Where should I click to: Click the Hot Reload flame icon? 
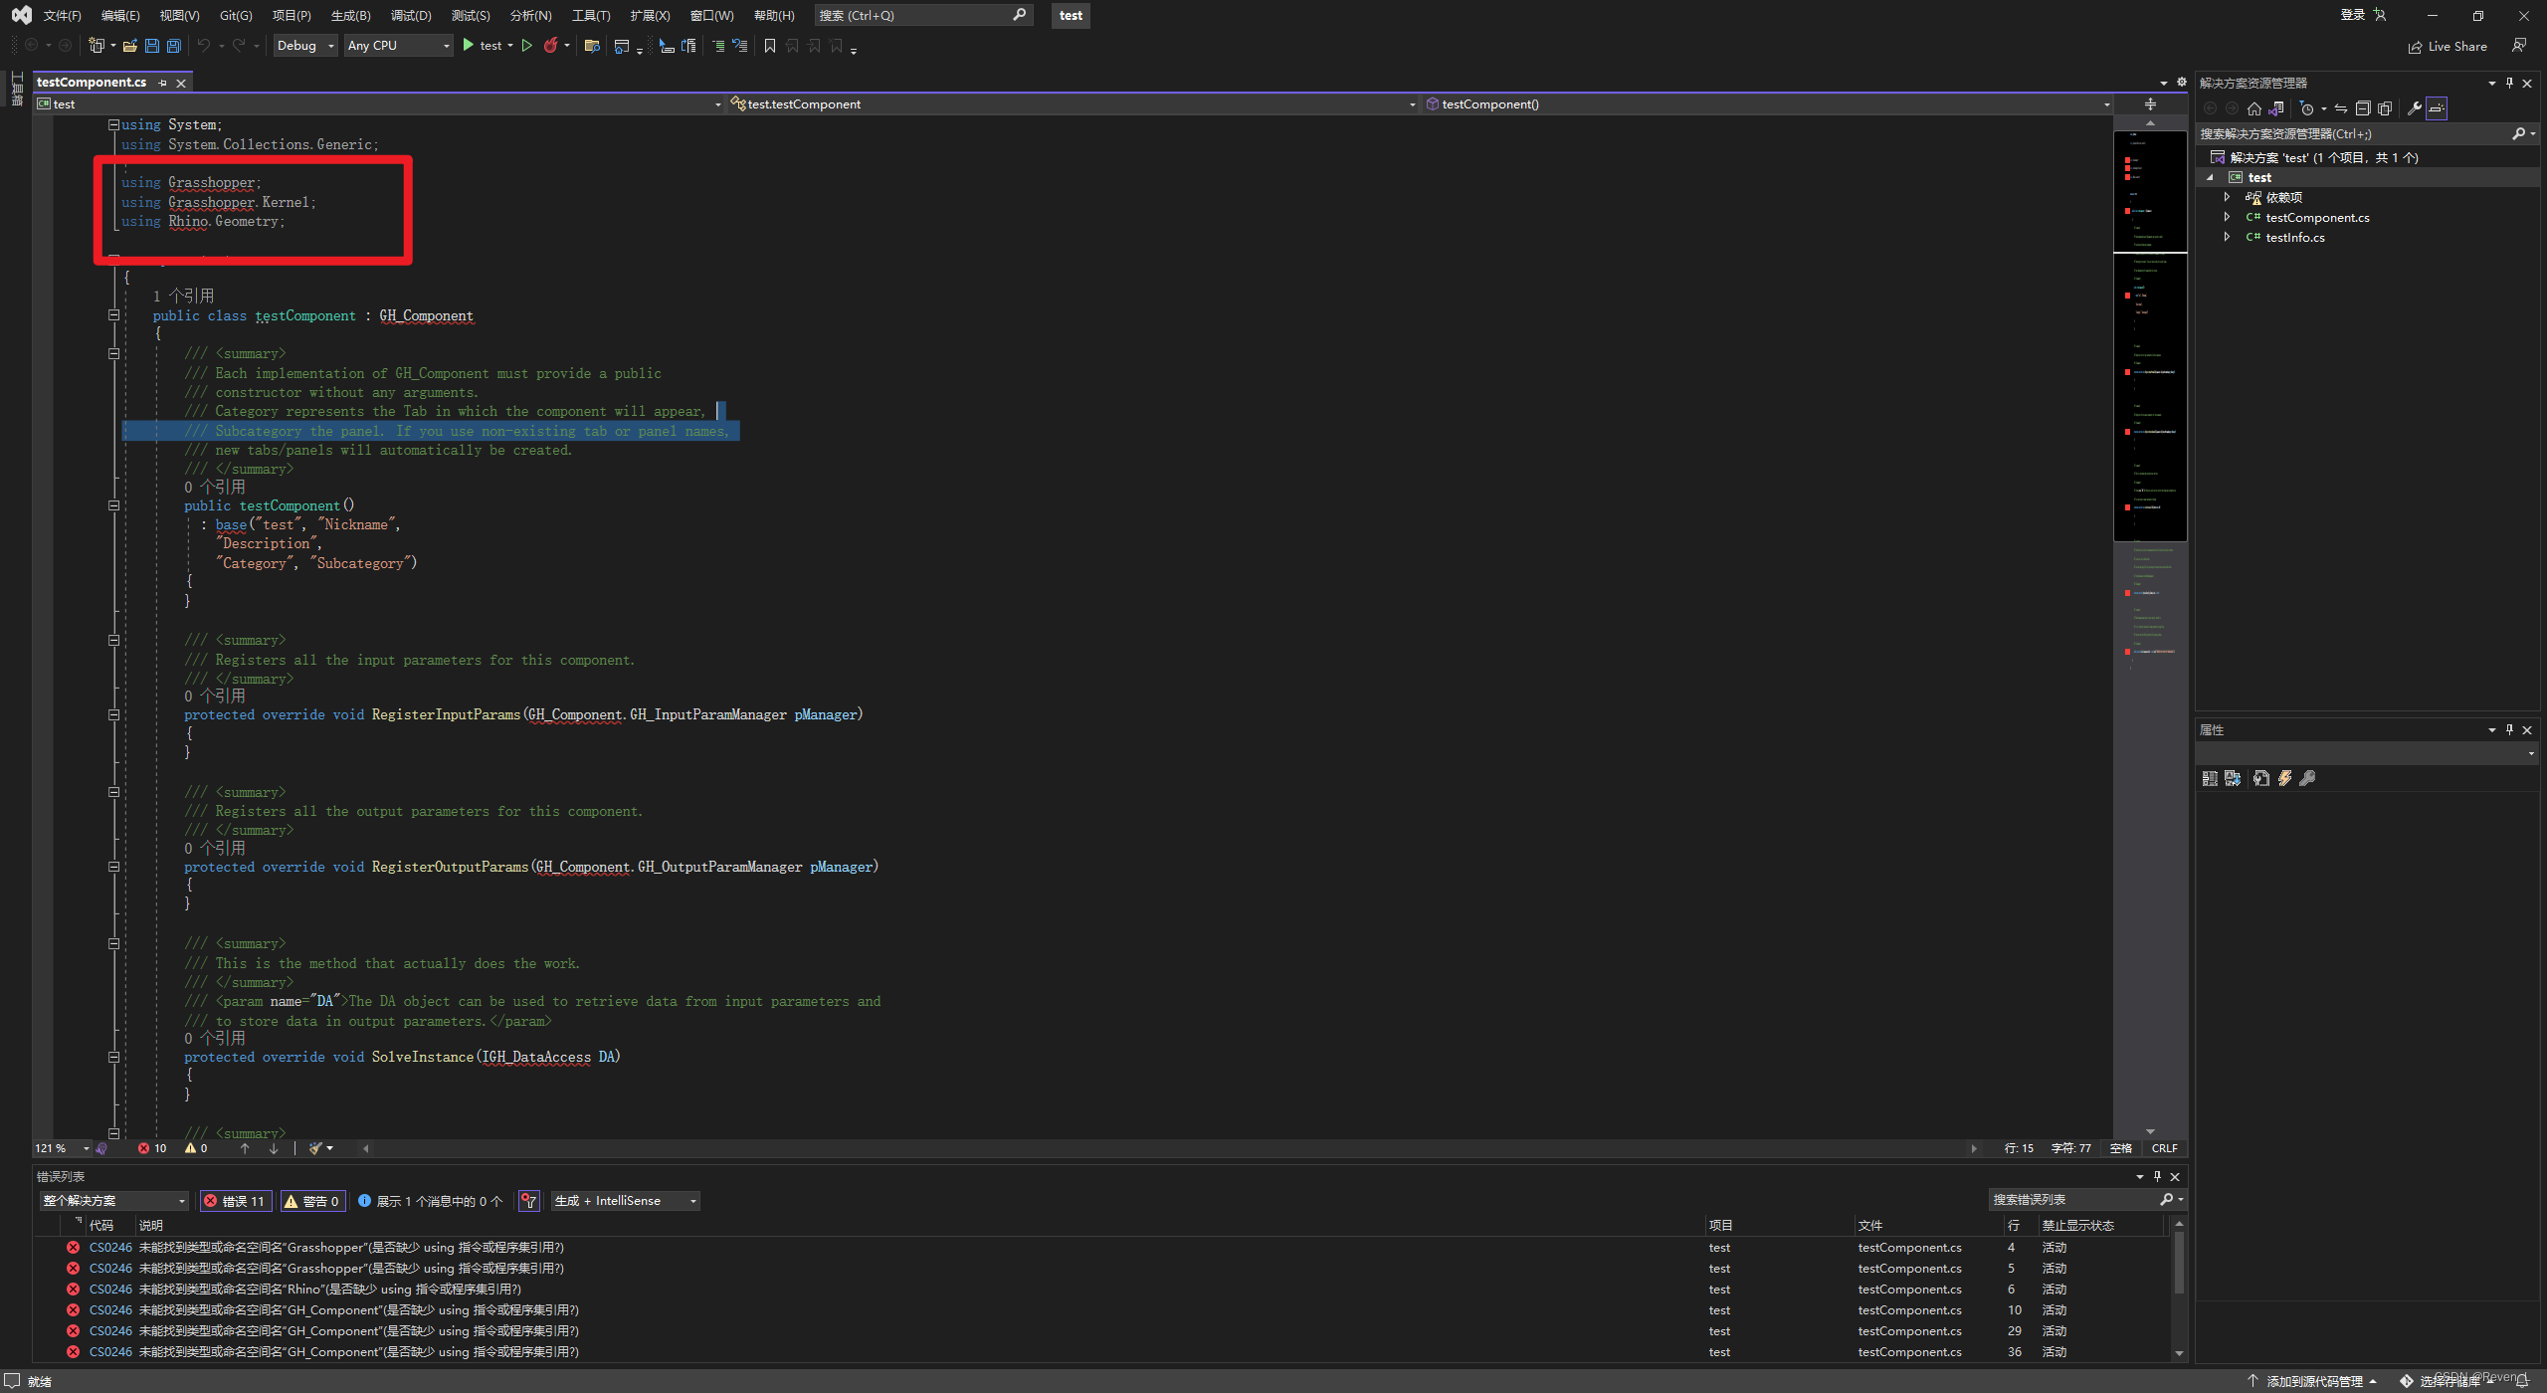click(x=553, y=45)
